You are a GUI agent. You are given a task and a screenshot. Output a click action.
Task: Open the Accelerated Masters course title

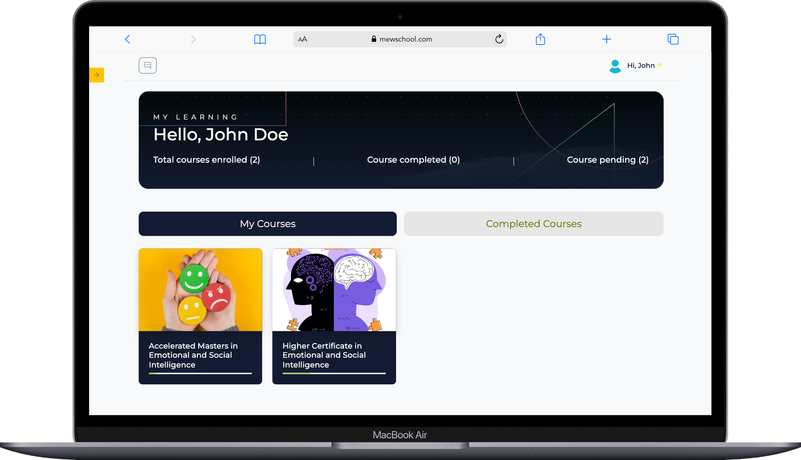coord(193,355)
